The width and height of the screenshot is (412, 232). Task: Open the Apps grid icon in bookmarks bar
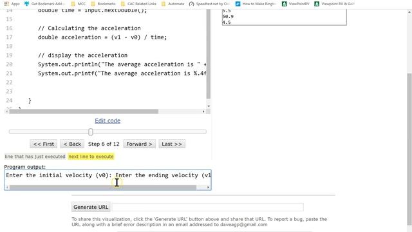pyautogui.click(x=6, y=4)
